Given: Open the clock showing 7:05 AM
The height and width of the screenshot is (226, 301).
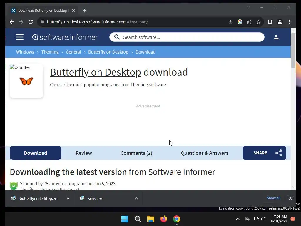Looking at the screenshot, I should (279, 219).
